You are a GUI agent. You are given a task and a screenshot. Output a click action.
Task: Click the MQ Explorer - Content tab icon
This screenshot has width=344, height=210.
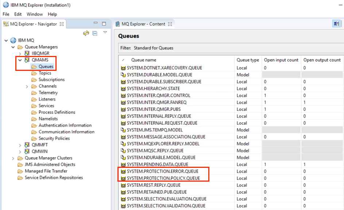pyautogui.click(x=118, y=24)
